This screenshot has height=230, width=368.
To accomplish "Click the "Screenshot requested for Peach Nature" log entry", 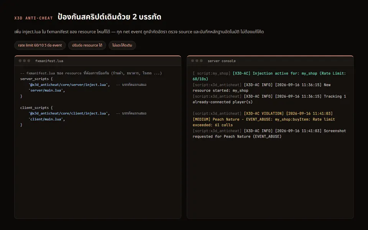I will (269, 133).
